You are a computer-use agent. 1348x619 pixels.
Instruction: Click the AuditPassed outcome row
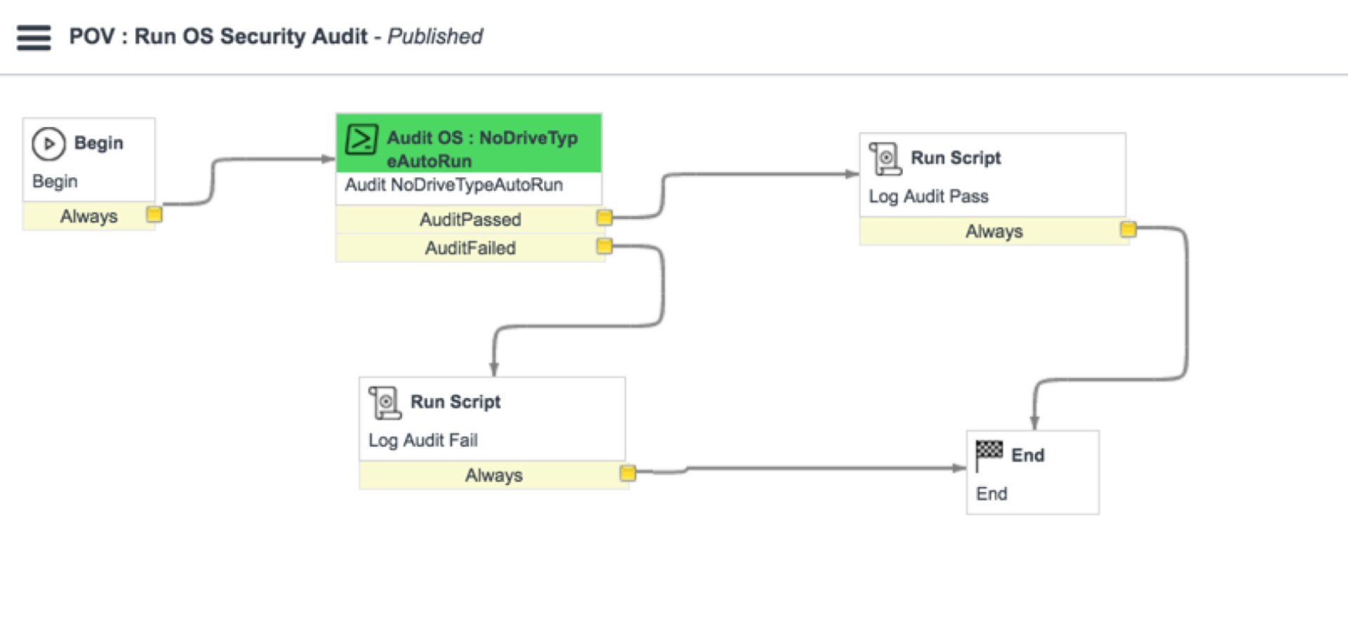(x=470, y=220)
